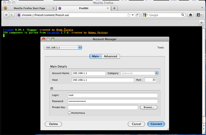Open the Tools menu in Account Manager
The width and height of the screenshot is (206, 135).
(x=161, y=48)
